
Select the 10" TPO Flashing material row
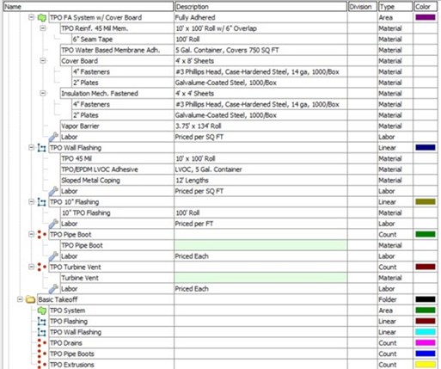pos(248,212)
